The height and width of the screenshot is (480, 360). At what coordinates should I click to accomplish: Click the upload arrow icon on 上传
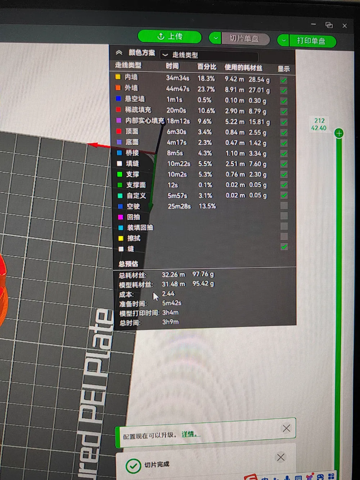click(161, 36)
